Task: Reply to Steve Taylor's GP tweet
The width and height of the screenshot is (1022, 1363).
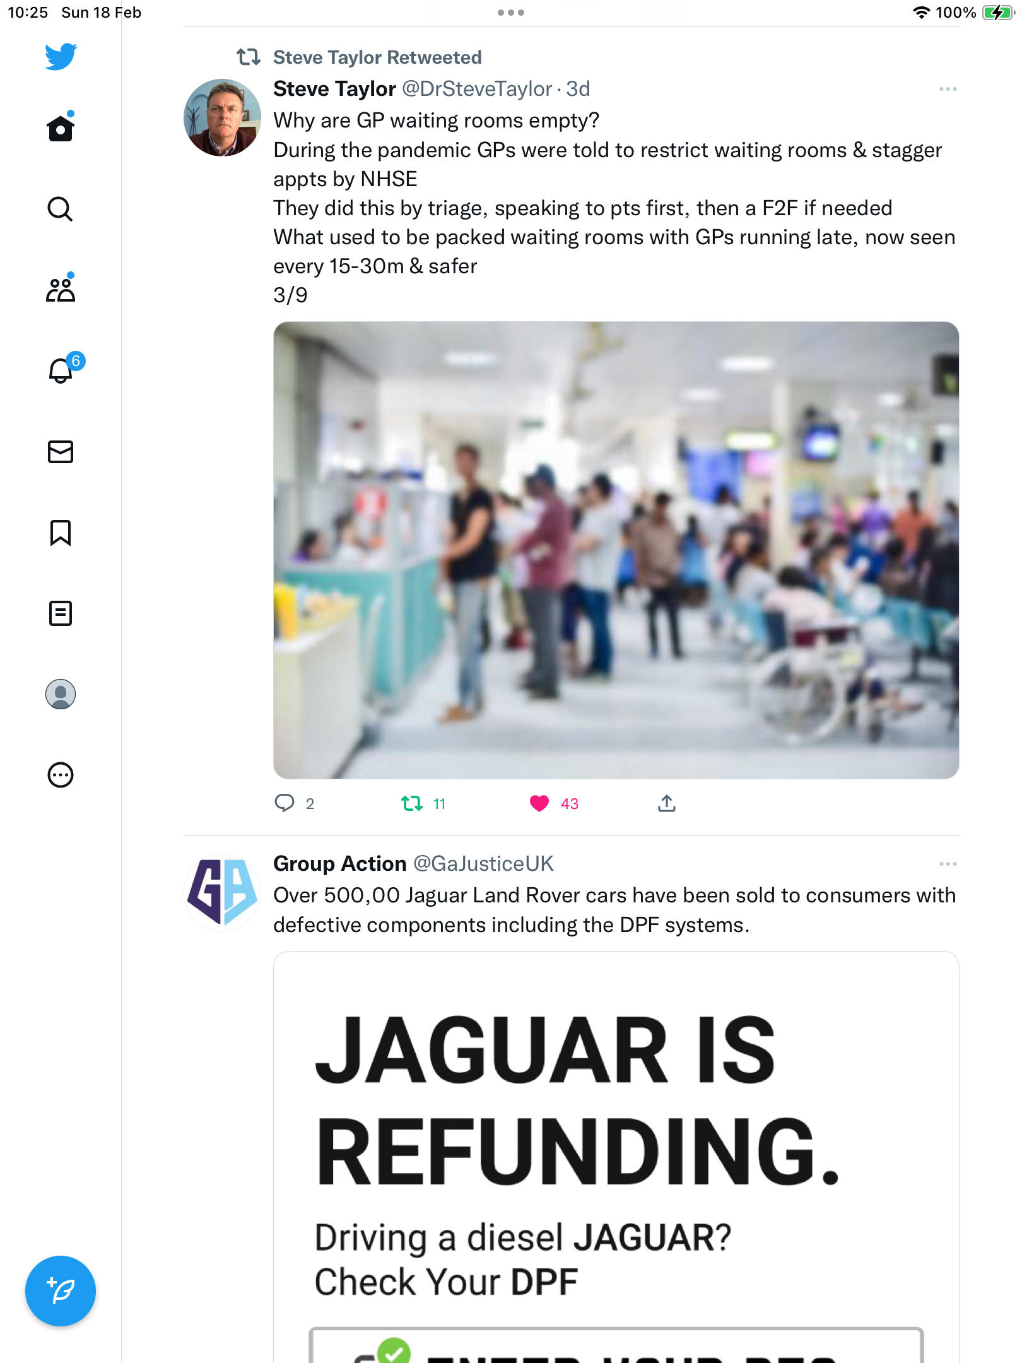Action: (285, 803)
